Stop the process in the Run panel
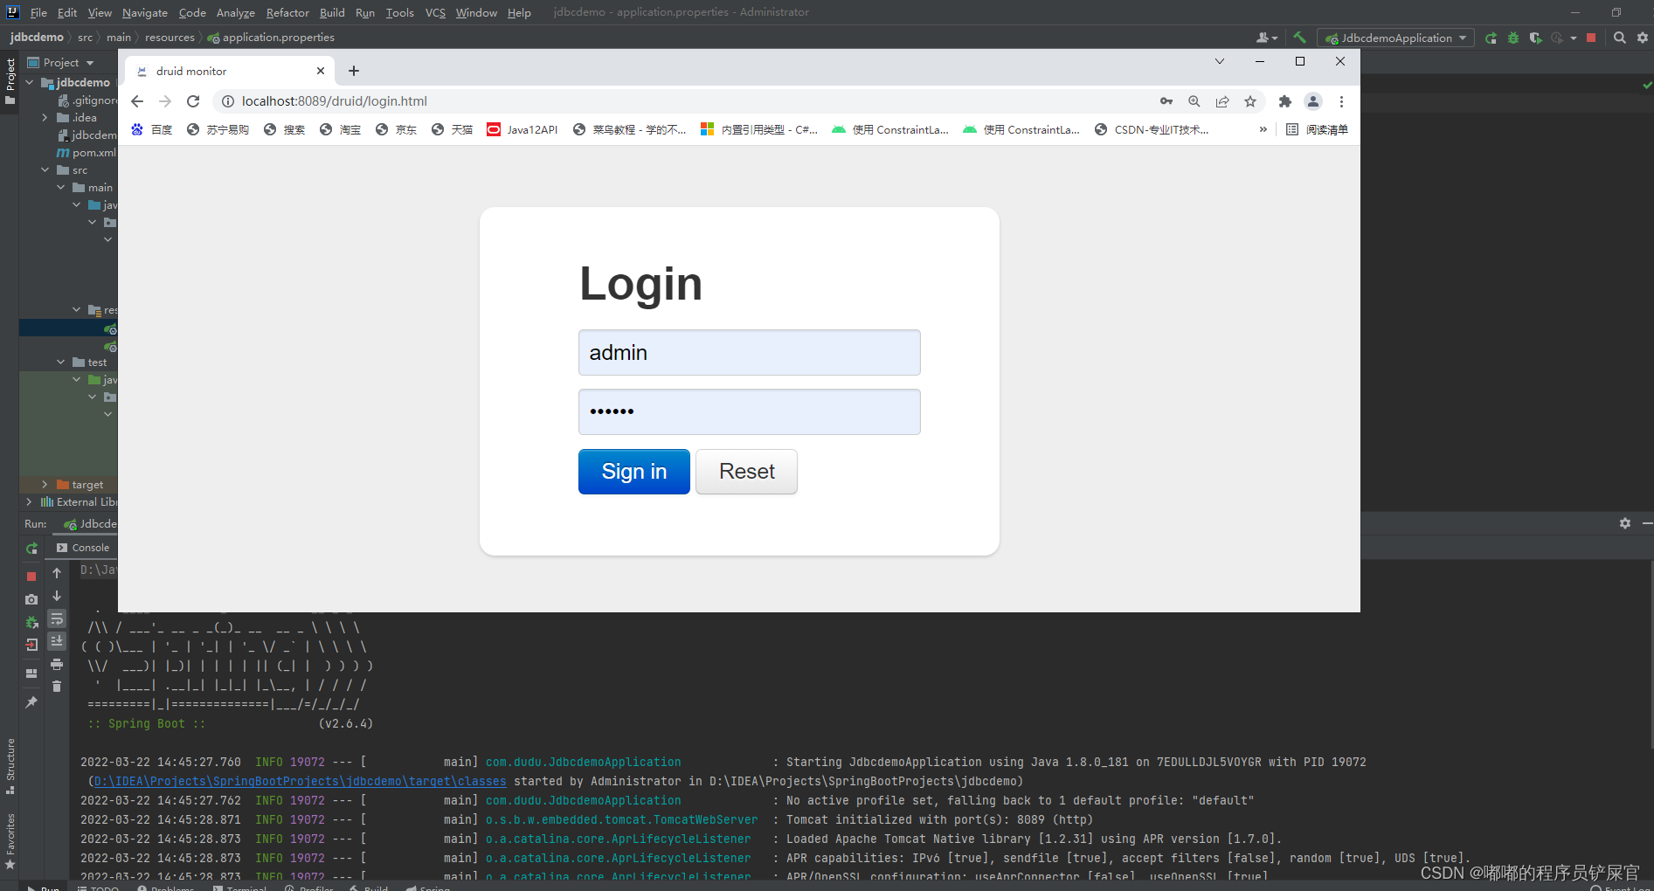The height and width of the screenshot is (891, 1654). coord(31,577)
